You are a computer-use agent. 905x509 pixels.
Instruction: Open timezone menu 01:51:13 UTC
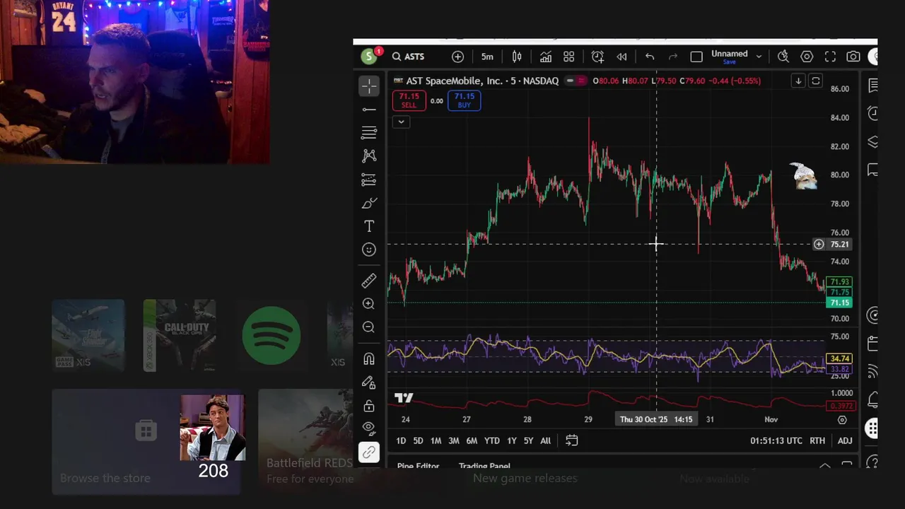776,441
